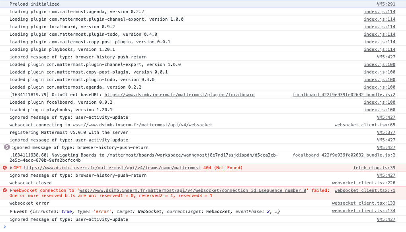Viewport: 406px width, 232px height.
Task: Open VM5:377 source link
Action: click(386, 132)
